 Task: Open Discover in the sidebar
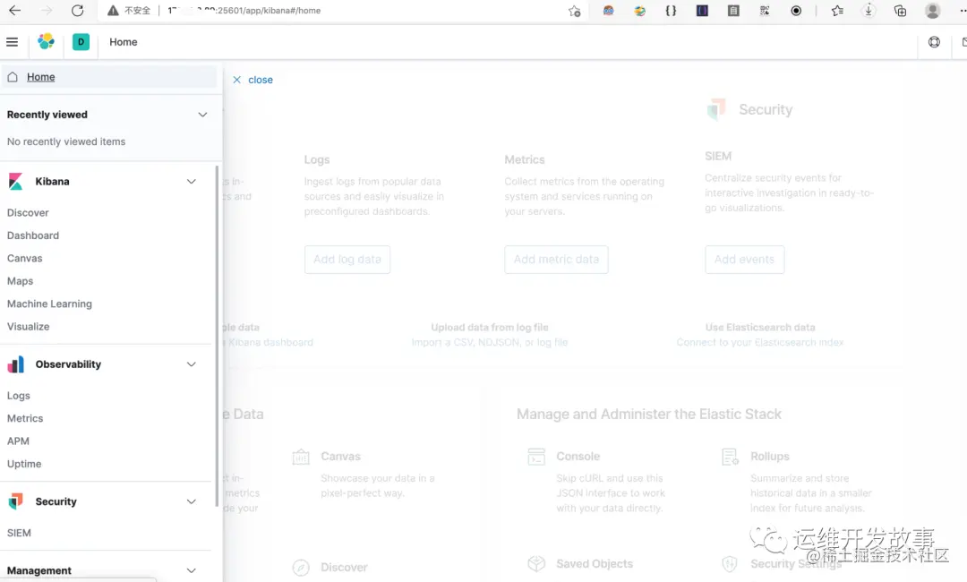[x=28, y=213]
